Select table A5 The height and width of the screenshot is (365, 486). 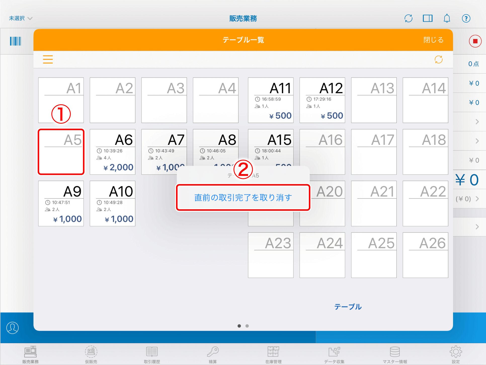coord(61,152)
